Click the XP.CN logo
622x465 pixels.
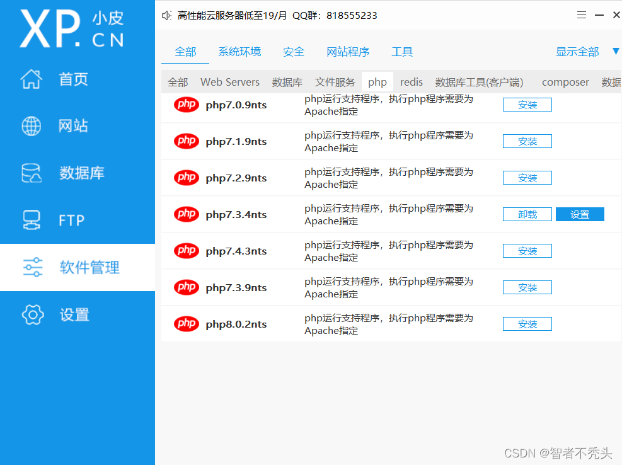[x=72, y=28]
